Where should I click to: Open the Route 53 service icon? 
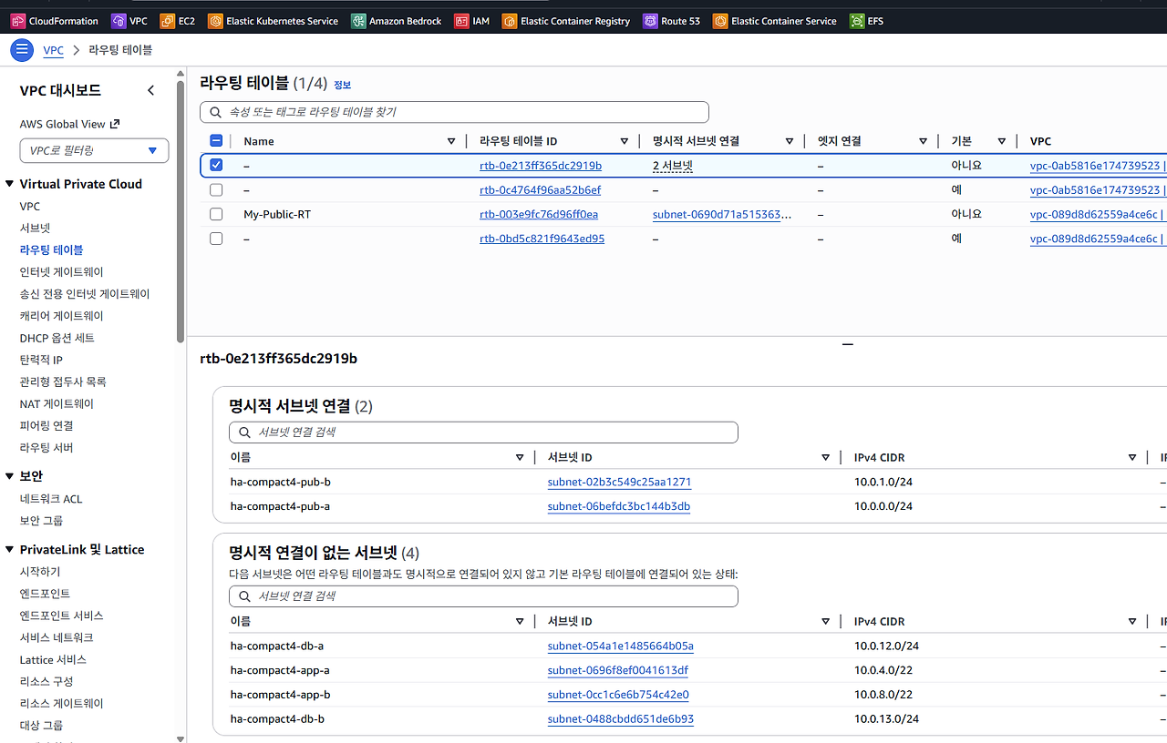(x=650, y=21)
